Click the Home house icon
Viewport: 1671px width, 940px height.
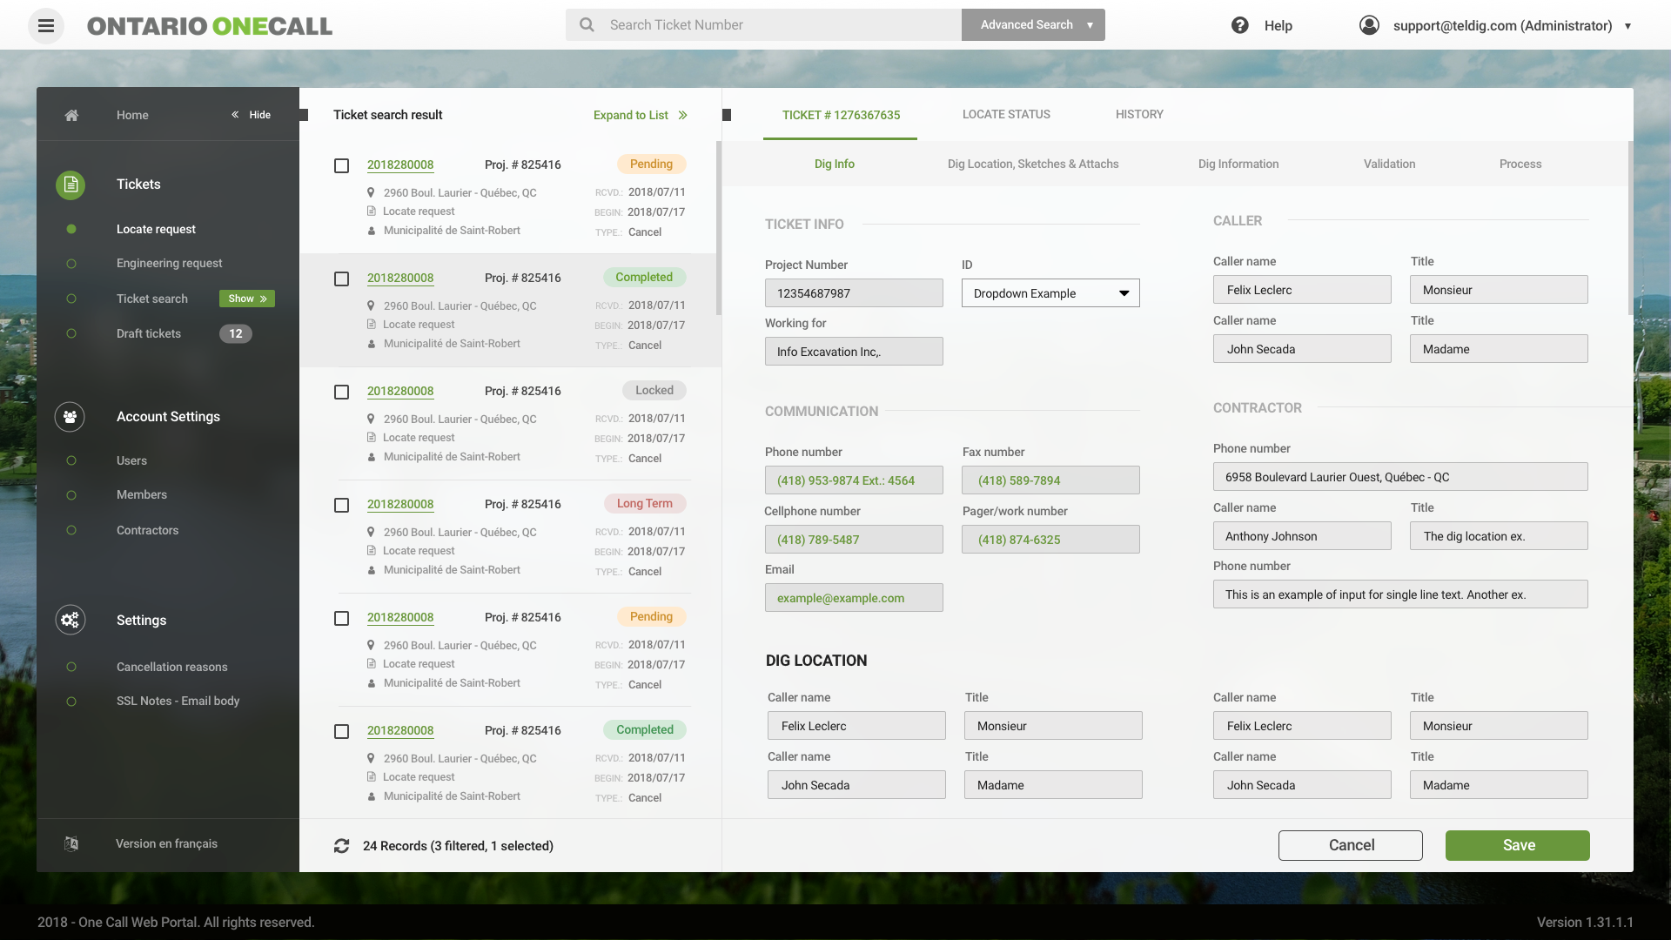[x=71, y=115]
